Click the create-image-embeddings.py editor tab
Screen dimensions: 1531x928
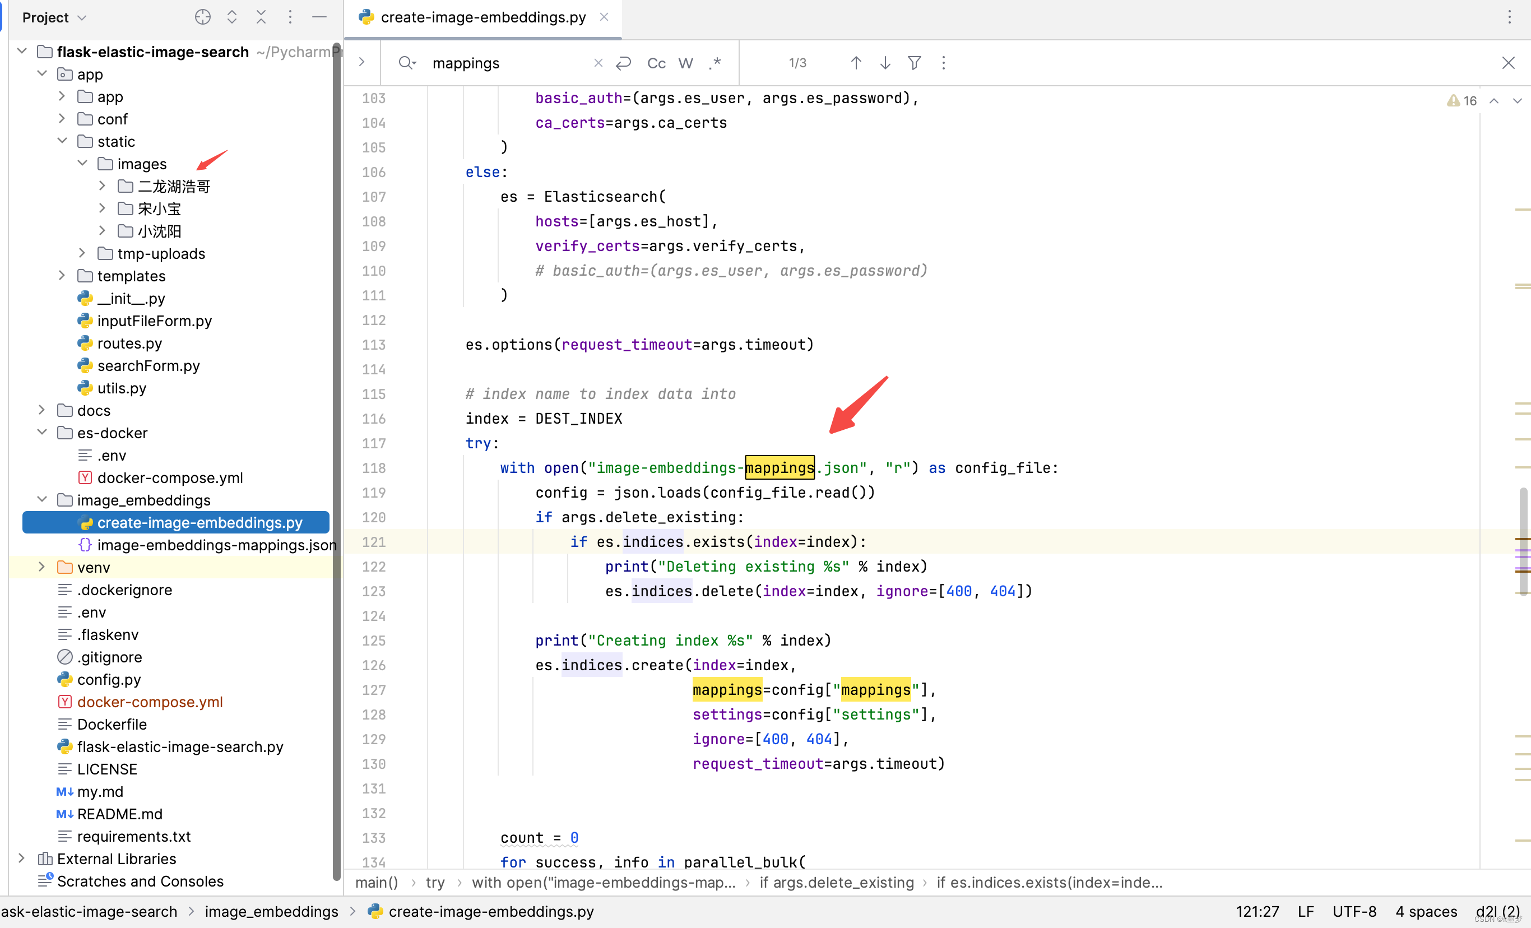tap(483, 17)
